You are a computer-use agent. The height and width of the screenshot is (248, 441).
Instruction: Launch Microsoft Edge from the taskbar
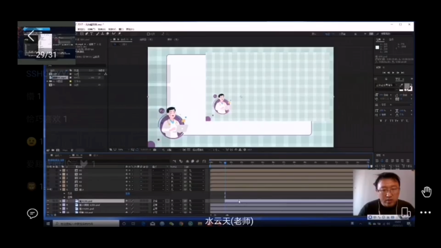point(143,224)
